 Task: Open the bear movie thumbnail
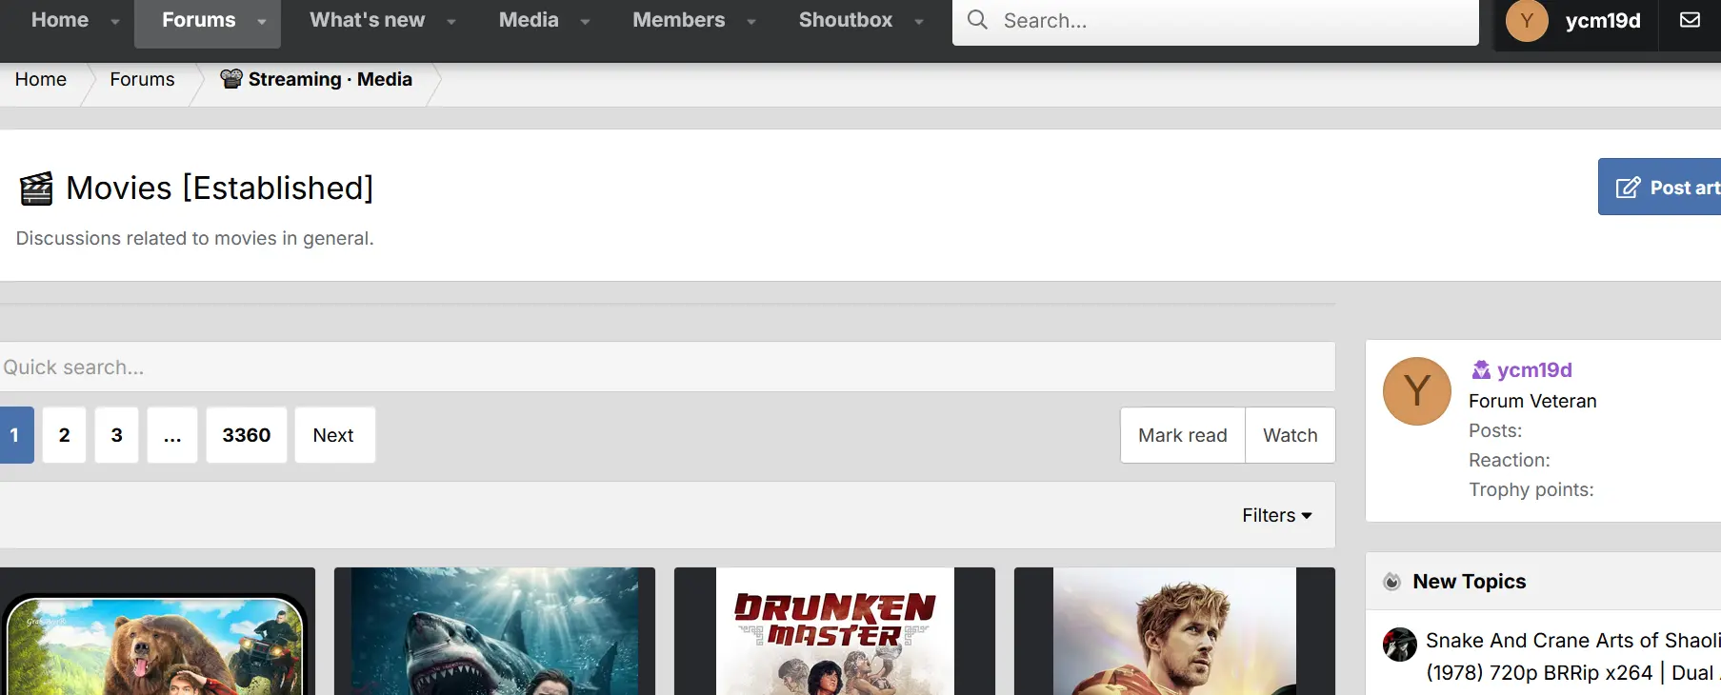tap(157, 631)
